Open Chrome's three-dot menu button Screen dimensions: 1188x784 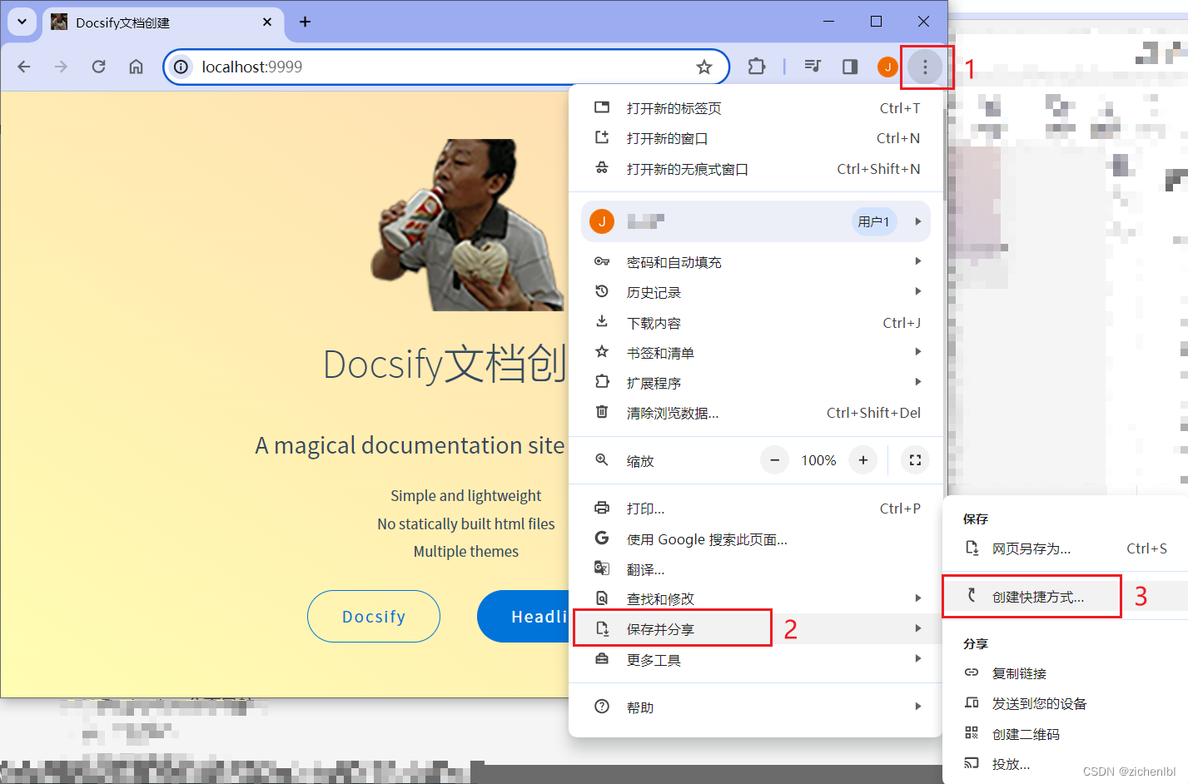(925, 67)
